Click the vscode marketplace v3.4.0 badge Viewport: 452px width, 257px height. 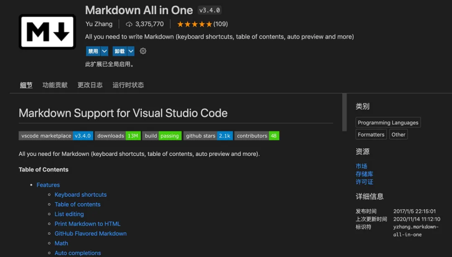pyautogui.click(x=56, y=136)
